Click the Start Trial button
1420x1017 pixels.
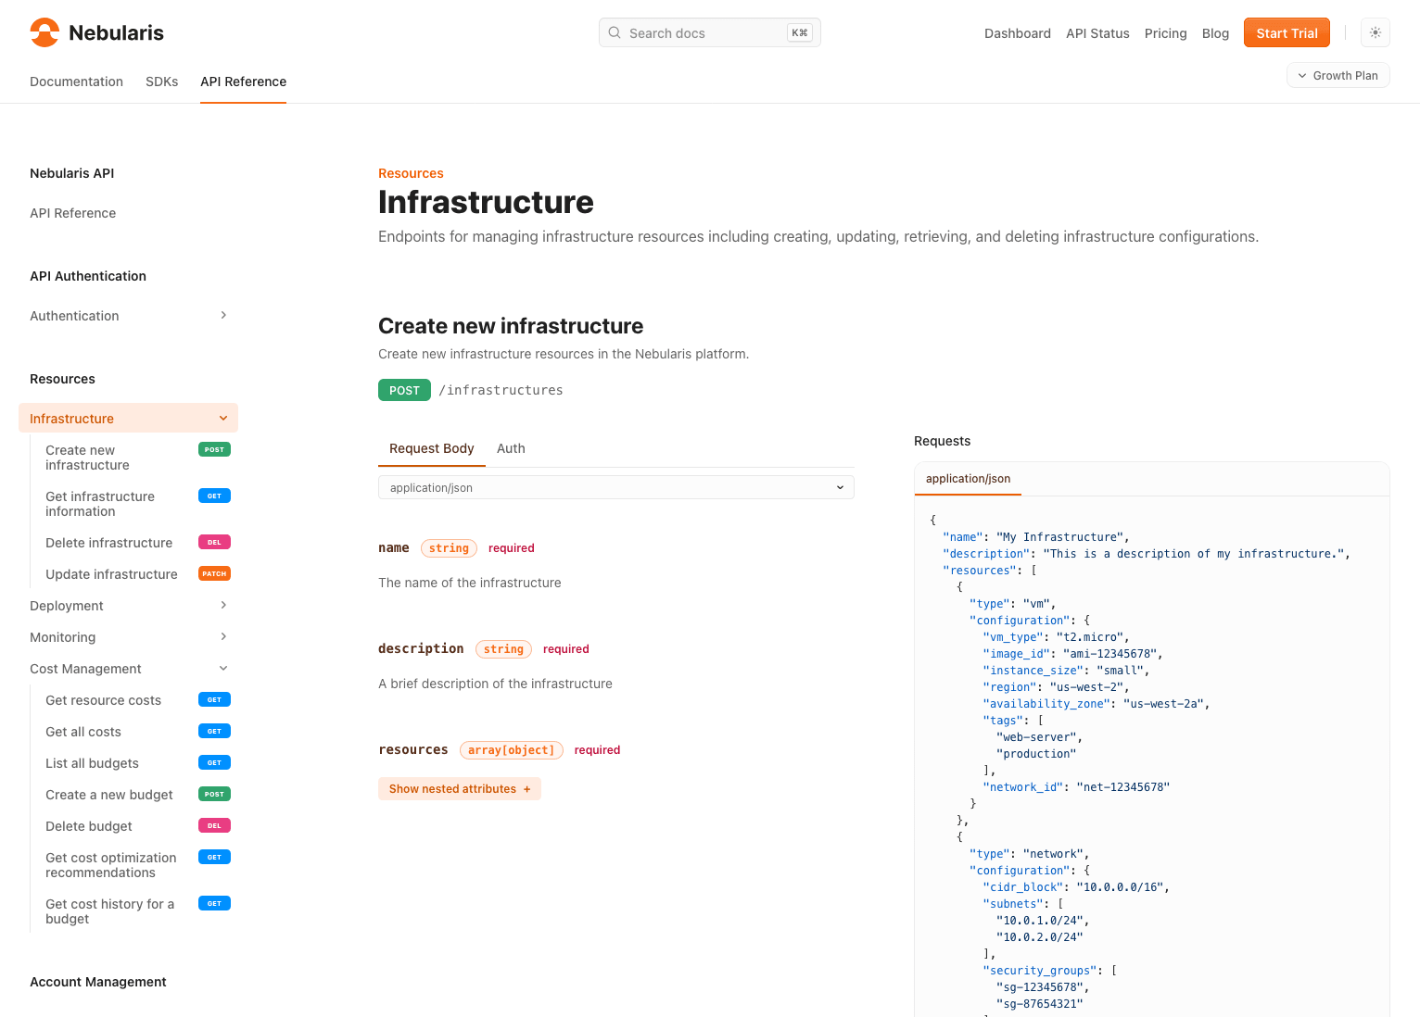click(x=1287, y=32)
